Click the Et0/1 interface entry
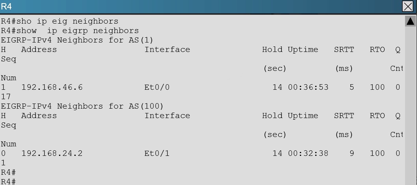This screenshot has width=417, height=185. pos(157,153)
